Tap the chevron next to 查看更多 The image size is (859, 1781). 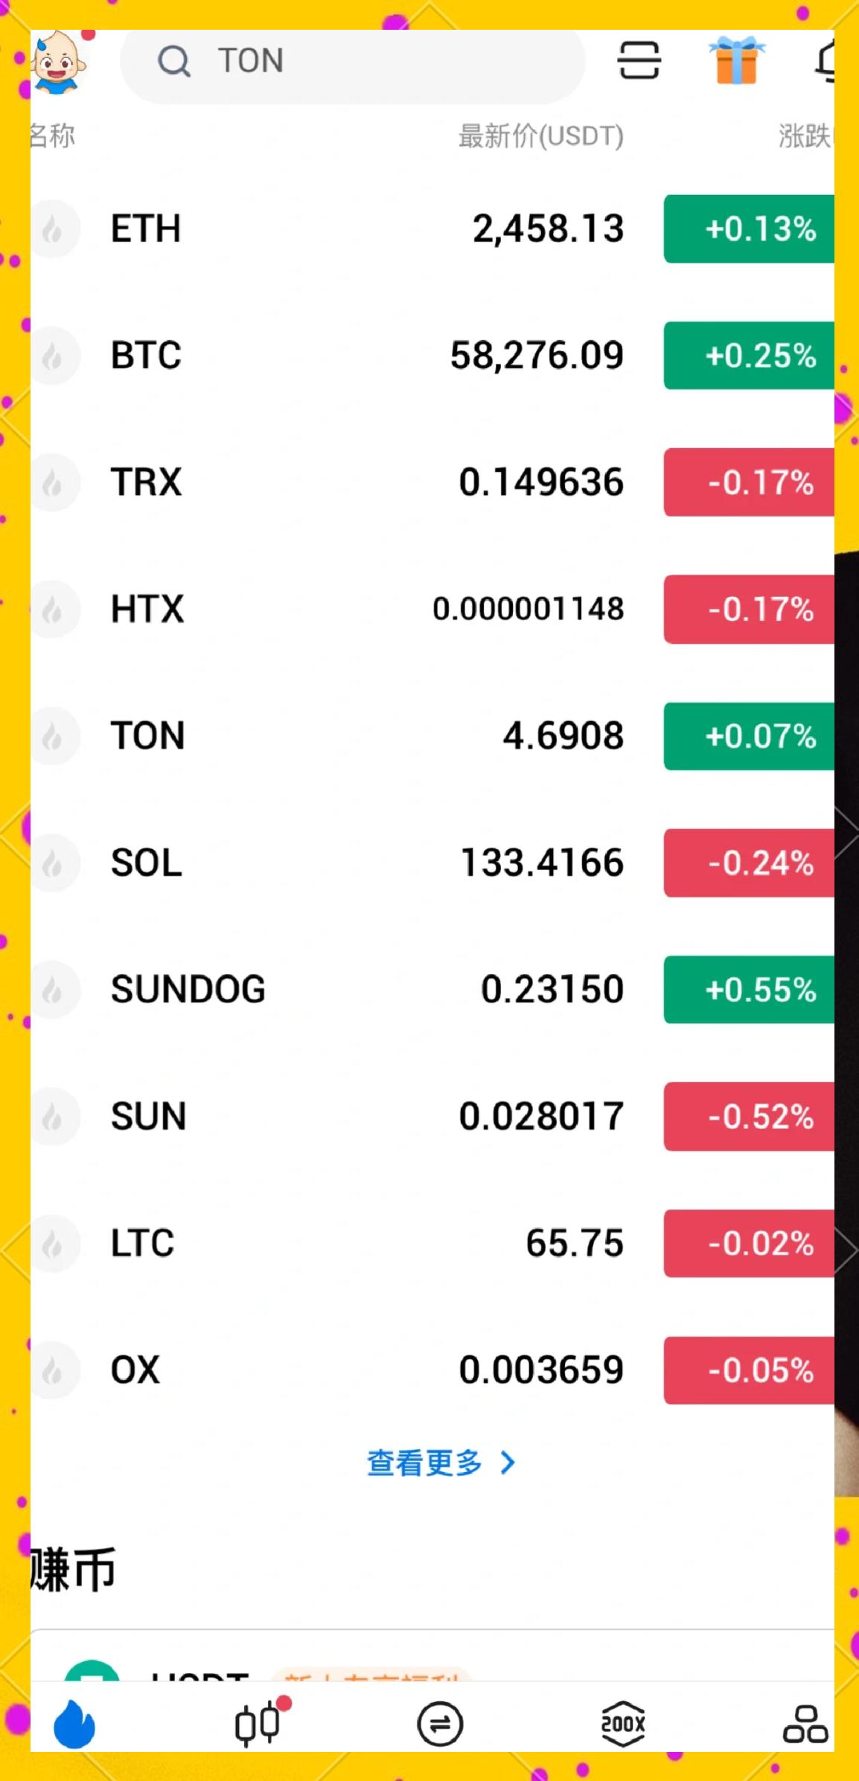[x=508, y=1463]
